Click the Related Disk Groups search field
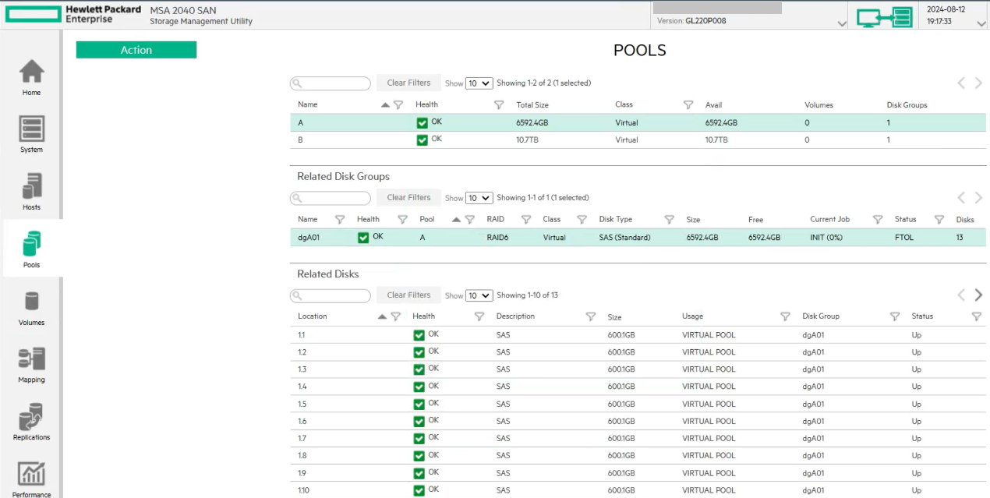Viewport: 990px width, 498px height. (x=331, y=199)
